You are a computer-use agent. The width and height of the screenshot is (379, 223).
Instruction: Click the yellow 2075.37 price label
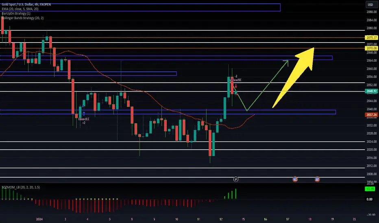pos(372,38)
